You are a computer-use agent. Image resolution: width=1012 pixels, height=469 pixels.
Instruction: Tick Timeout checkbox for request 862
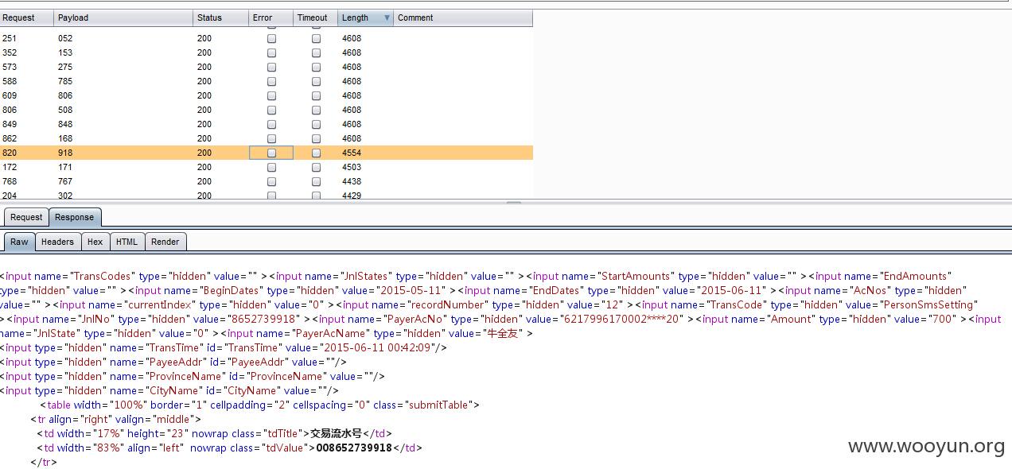pyautogui.click(x=316, y=138)
